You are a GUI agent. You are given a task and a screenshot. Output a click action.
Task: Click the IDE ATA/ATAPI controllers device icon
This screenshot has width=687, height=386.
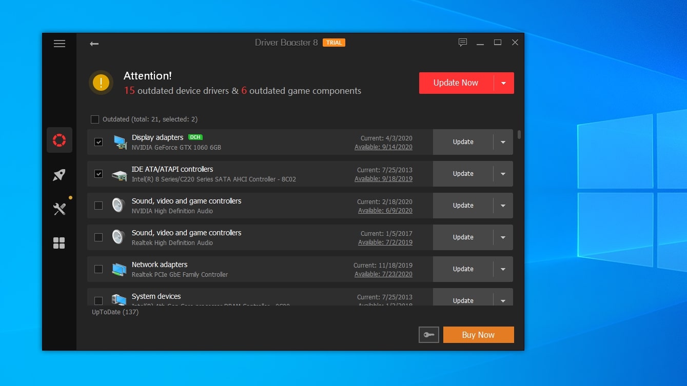tap(120, 174)
